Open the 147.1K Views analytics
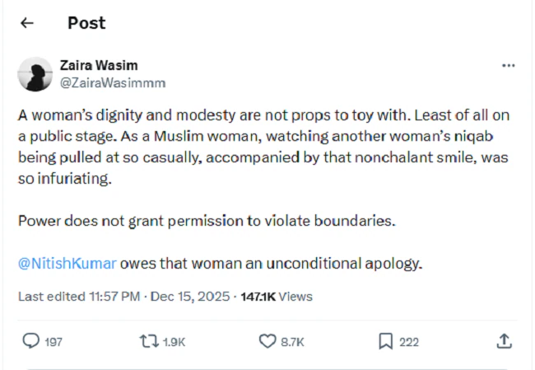Image resolution: width=535 pixels, height=370 pixels. coord(277,296)
